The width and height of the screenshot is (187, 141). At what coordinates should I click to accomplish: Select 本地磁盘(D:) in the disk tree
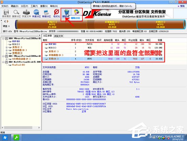click(x=20, y=50)
